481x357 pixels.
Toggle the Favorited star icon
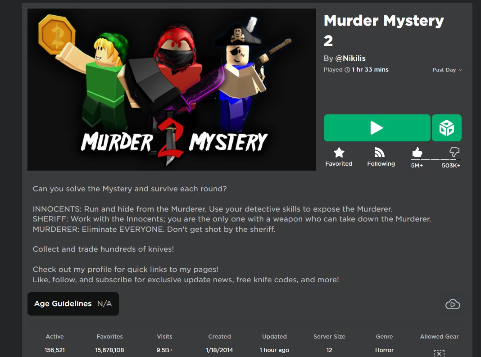tap(339, 153)
